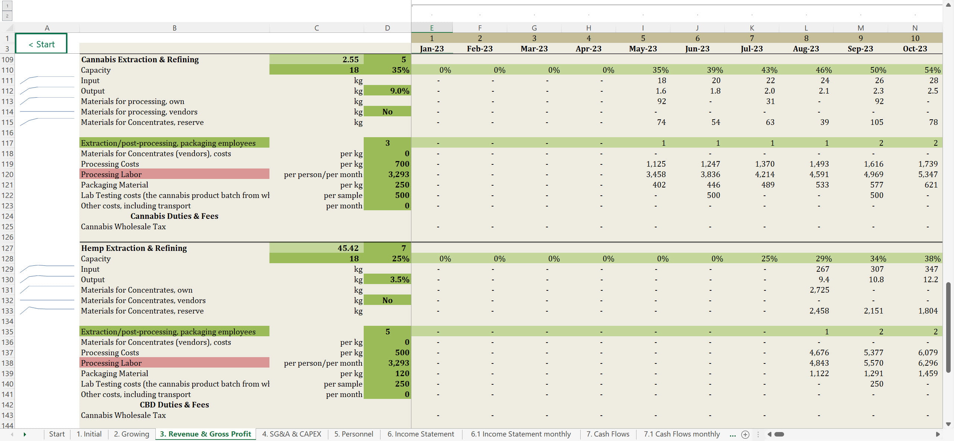Image resolution: width=954 pixels, height=441 pixels.
Task: Open the hidden sheet tabs ellipsis
Action: tap(733, 434)
